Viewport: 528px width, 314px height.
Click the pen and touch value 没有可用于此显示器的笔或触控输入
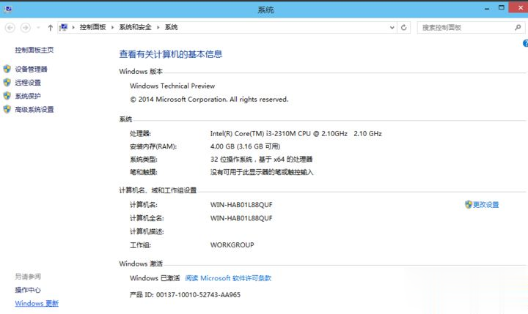262,173
